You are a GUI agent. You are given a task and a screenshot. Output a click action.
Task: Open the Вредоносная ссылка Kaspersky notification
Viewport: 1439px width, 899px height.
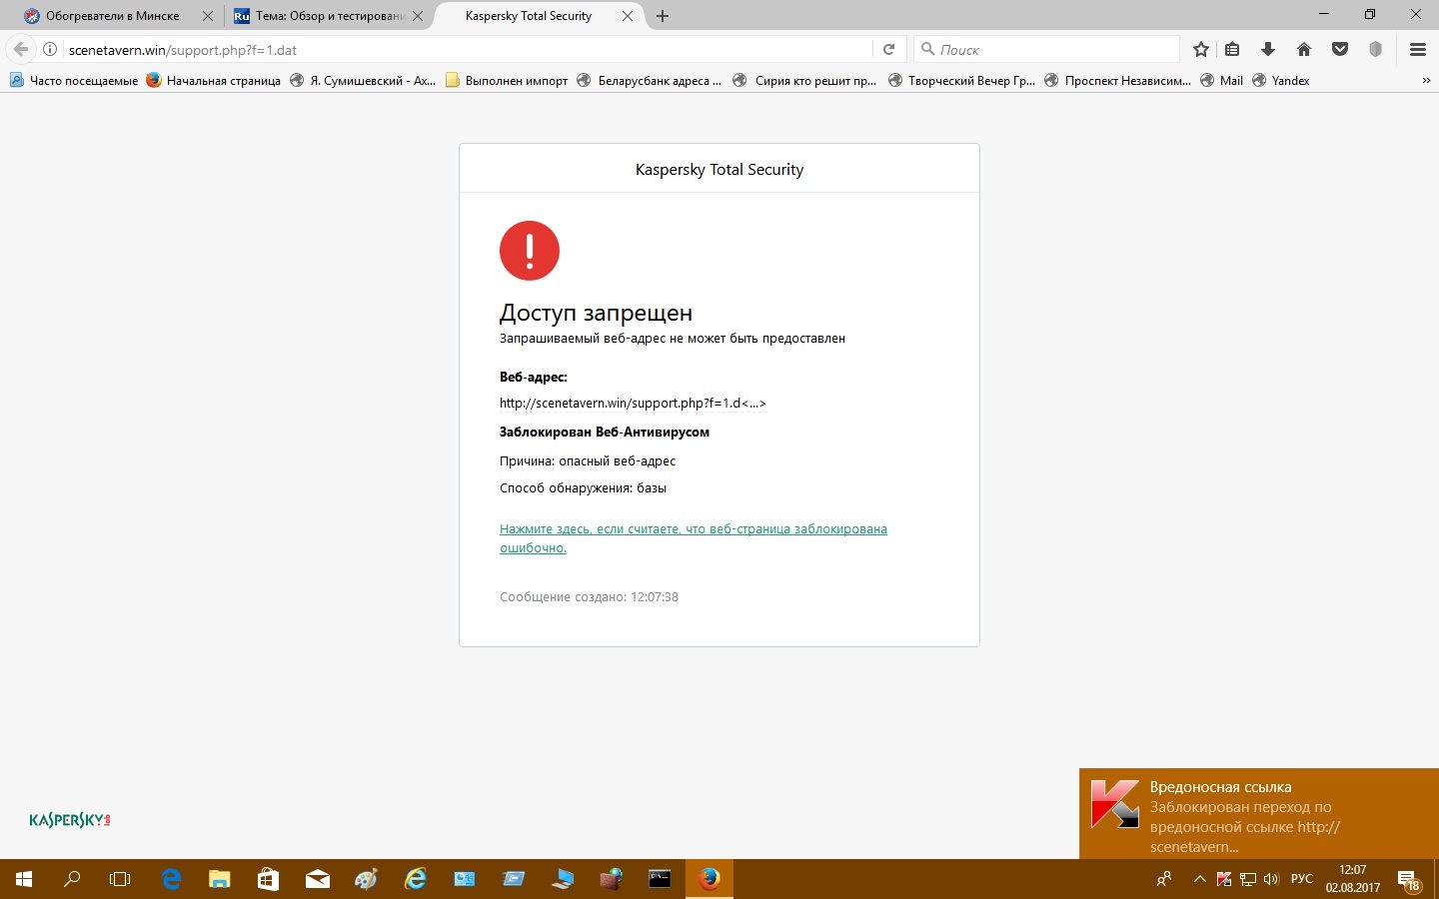1259,814
